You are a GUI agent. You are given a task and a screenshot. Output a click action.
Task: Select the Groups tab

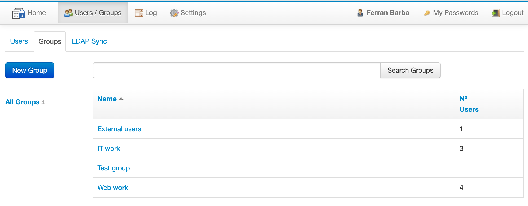point(50,41)
